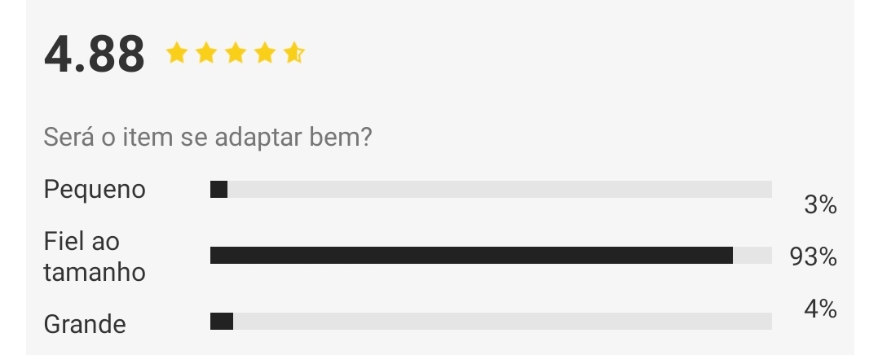Click empty gray portion of Pequeno bar
The image size is (878, 355).
[x=500, y=190]
